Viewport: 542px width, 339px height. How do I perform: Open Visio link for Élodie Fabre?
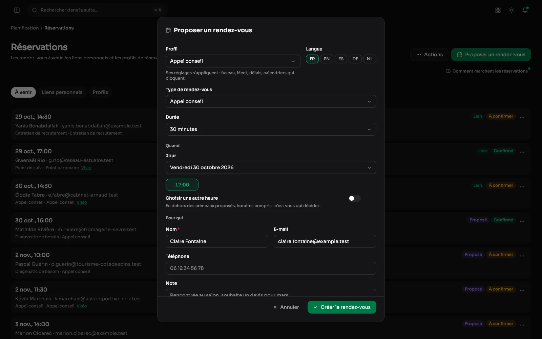click(x=82, y=202)
